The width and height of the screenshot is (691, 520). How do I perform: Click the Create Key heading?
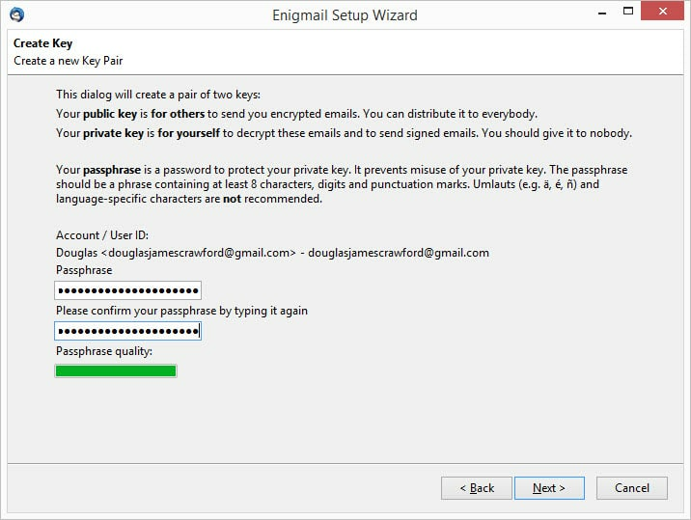point(42,43)
